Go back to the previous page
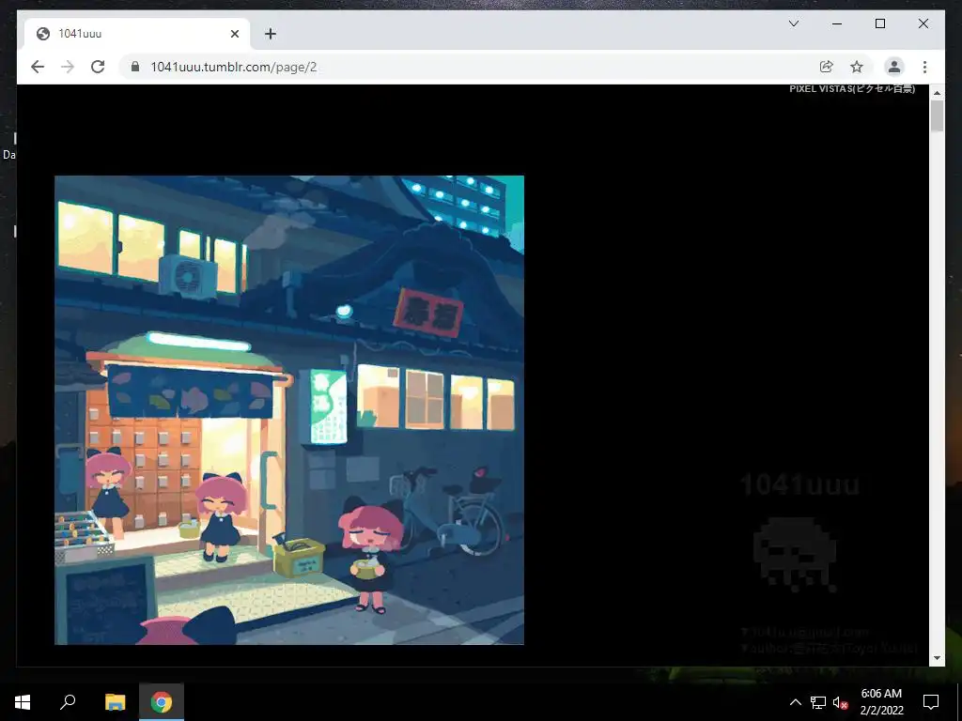Image resolution: width=962 pixels, height=721 pixels. [x=38, y=67]
